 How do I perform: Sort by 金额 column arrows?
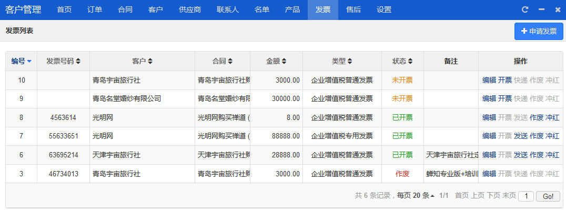click(284, 62)
